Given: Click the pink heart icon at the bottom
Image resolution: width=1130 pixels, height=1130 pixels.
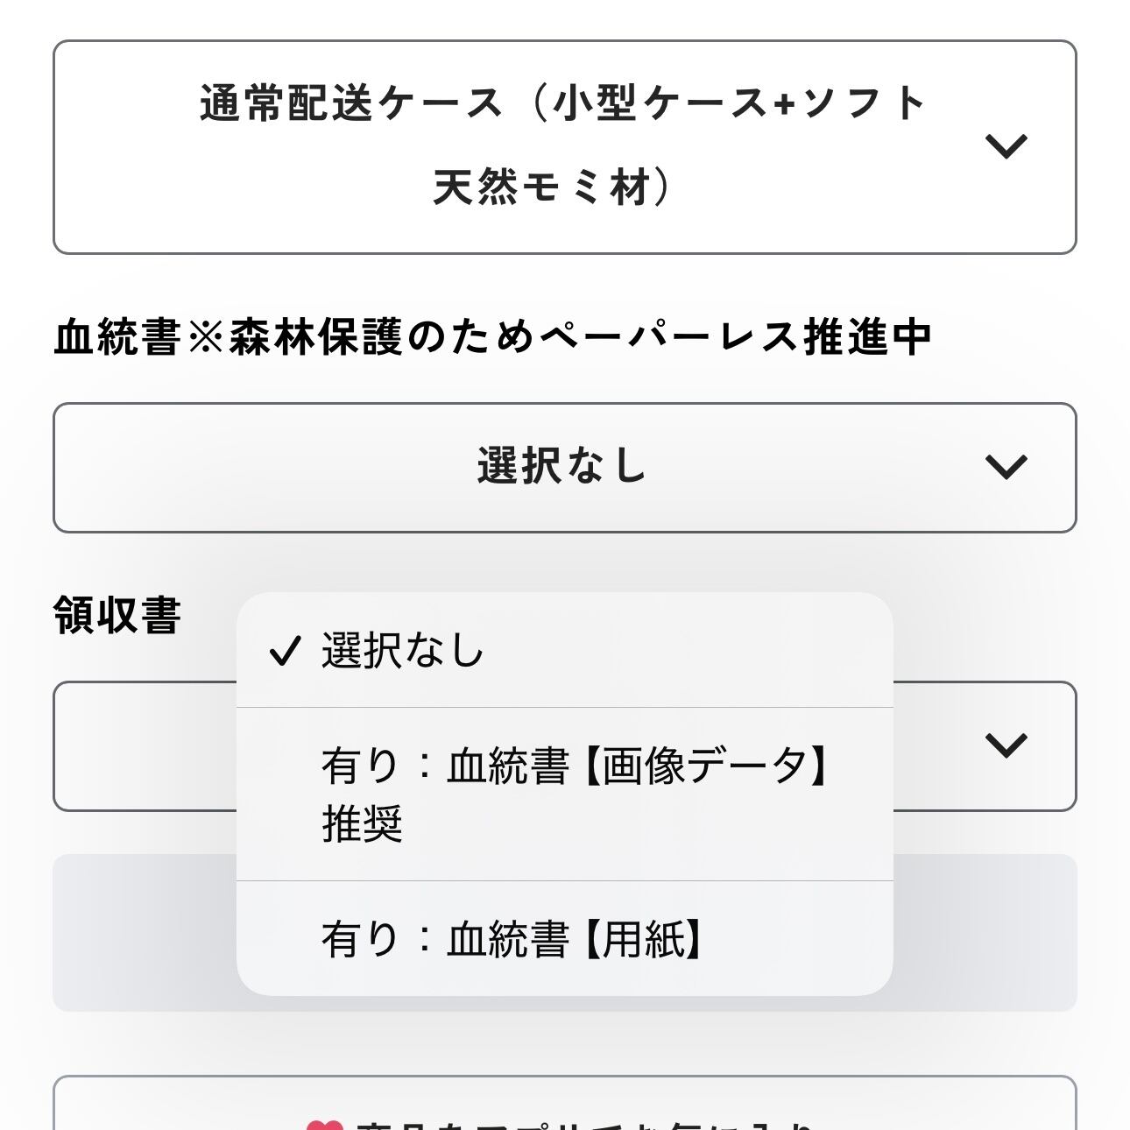Looking at the screenshot, I should point(324,1125).
